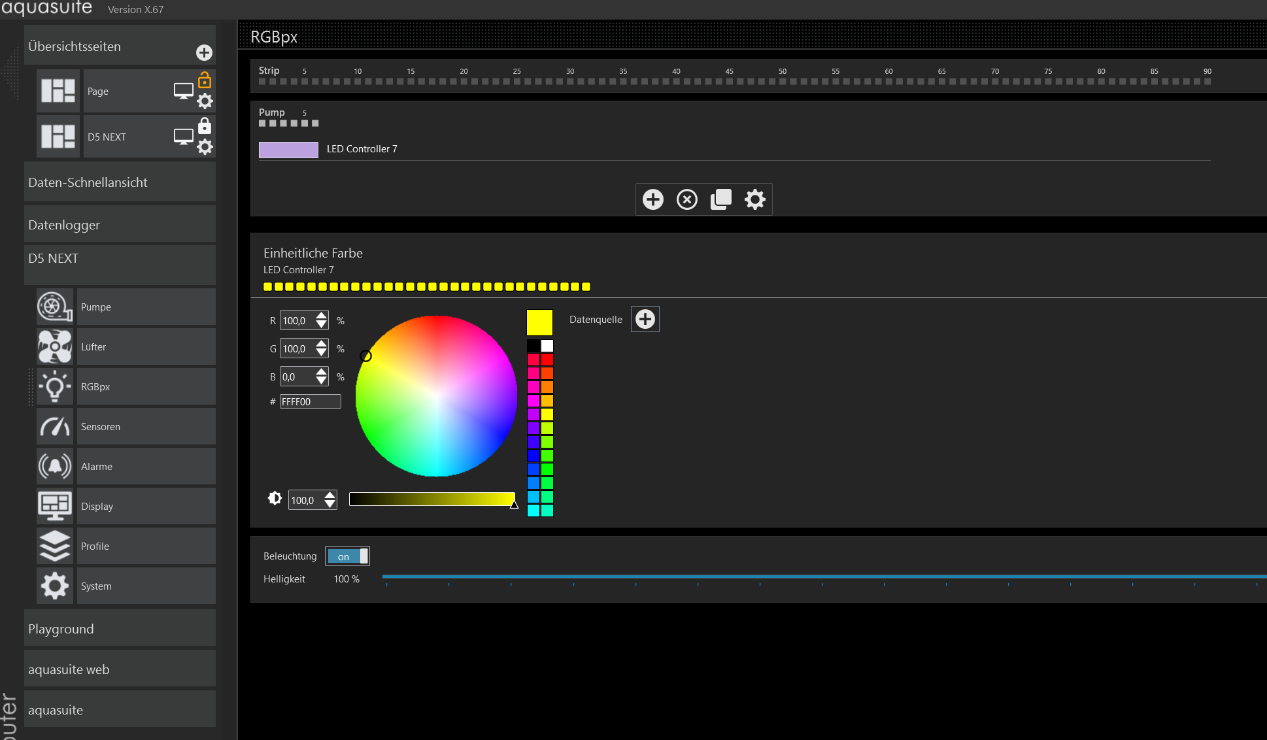Add a new overview page
1267x740 pixels.
click(x=204, y=52)
